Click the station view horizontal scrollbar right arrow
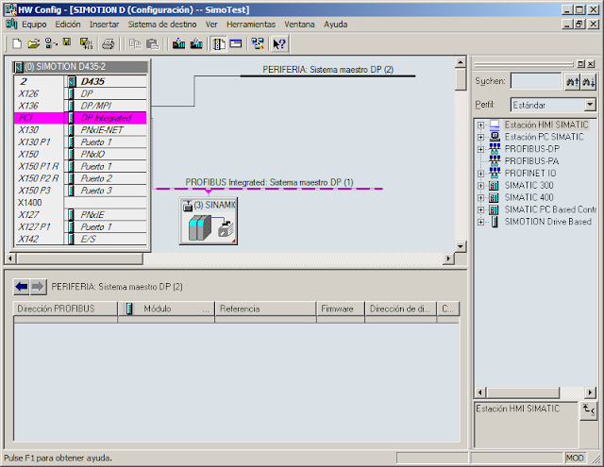This screenshot has height=467, width=604. coord(447,259)
